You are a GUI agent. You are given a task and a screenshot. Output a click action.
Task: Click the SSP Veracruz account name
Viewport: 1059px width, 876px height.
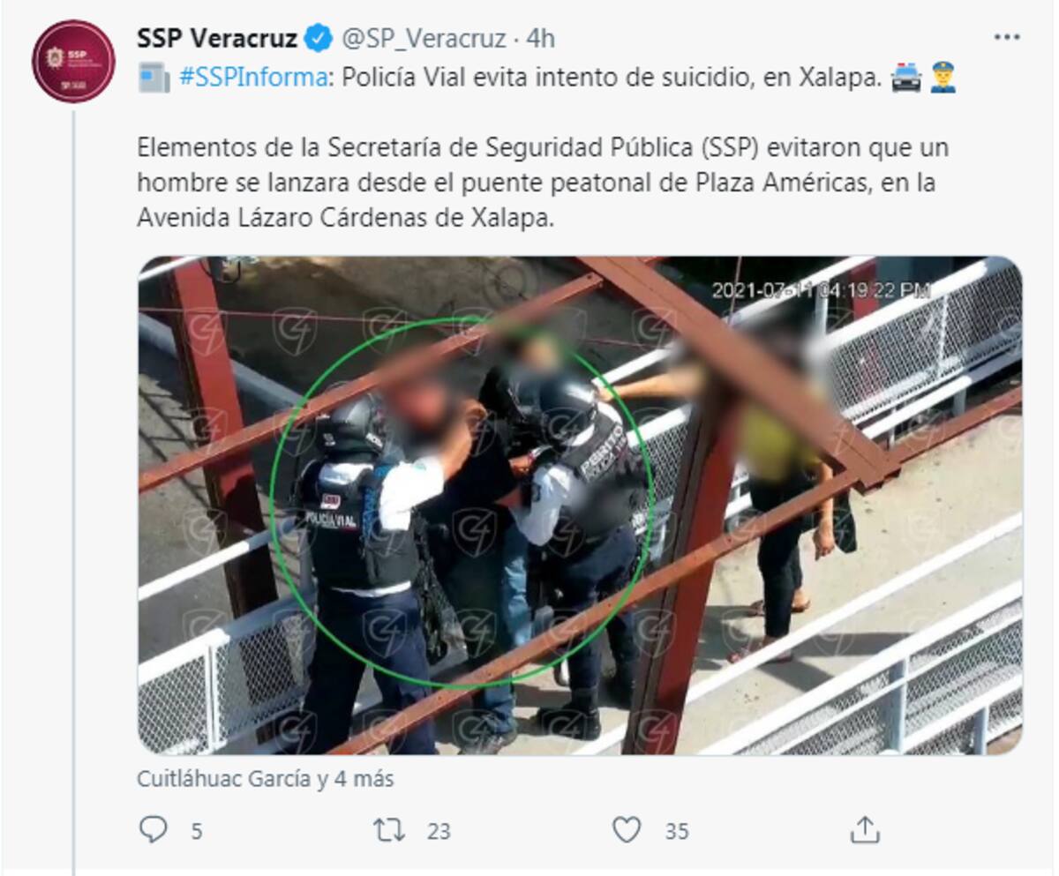(x=217, y=38)
